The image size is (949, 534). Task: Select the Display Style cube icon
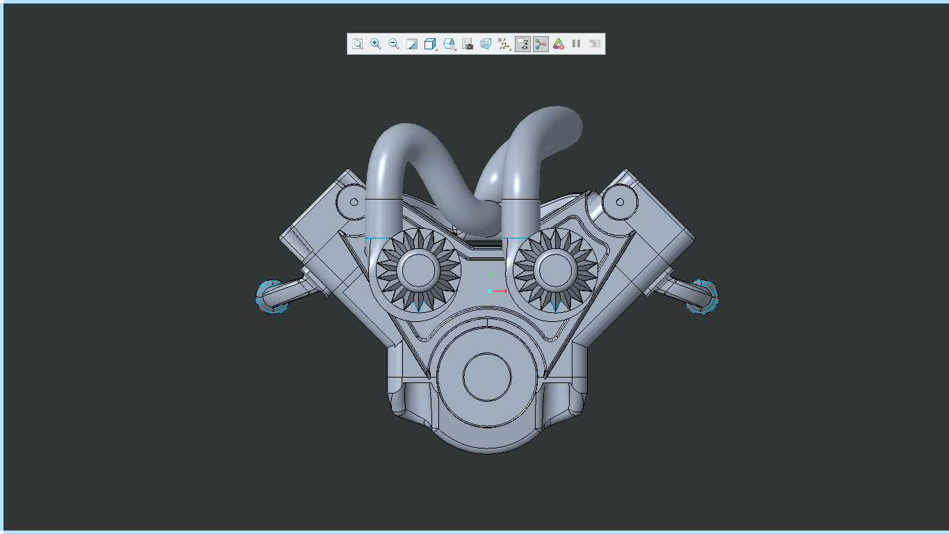(x=447, y=43)
